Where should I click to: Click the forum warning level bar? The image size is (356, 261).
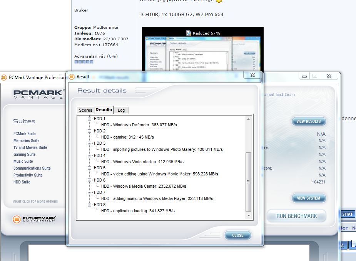[x=84, y=62]
